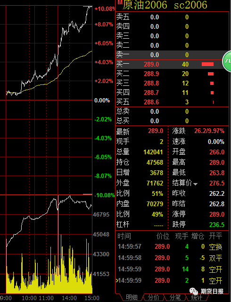Screen dimensions: 231x302
Task: Open the 结算价 dropdown arrow
Action: [195, 184]
